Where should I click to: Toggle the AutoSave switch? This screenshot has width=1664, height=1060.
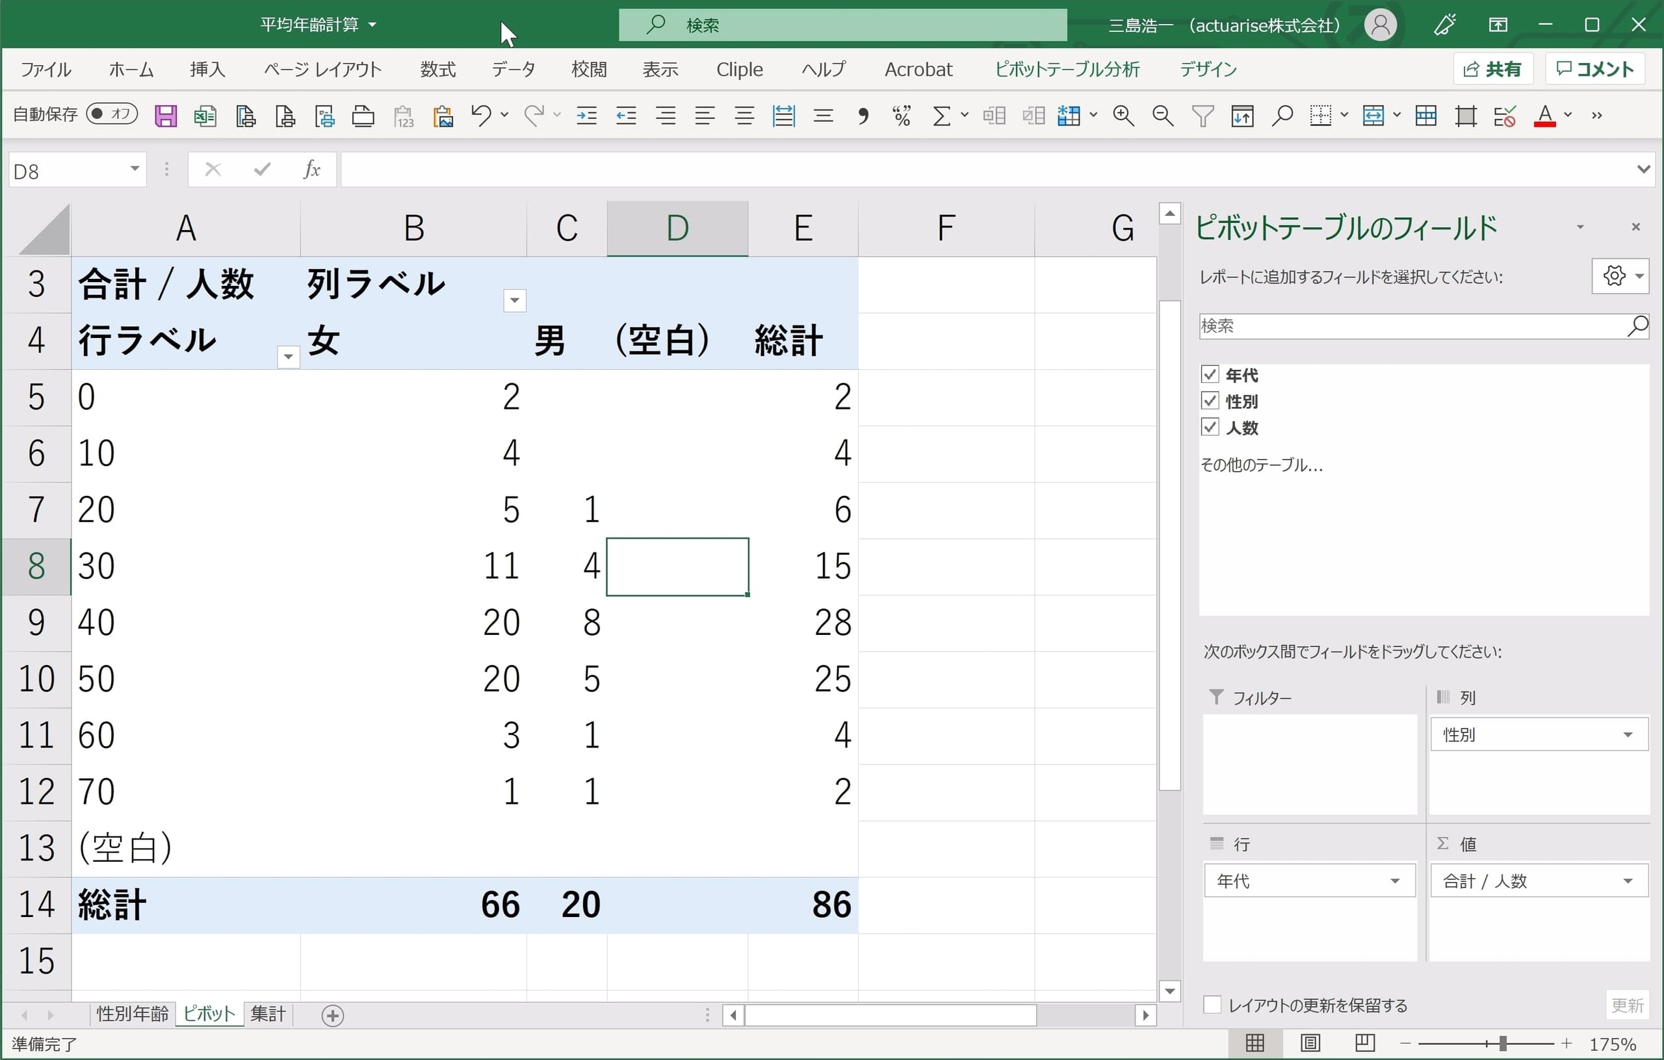coord(112,113)
